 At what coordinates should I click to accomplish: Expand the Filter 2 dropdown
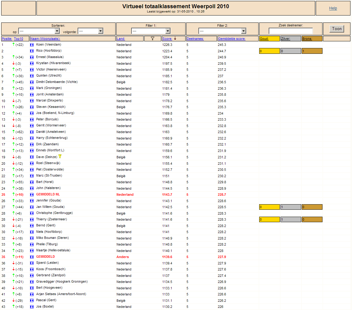point(222,31)
